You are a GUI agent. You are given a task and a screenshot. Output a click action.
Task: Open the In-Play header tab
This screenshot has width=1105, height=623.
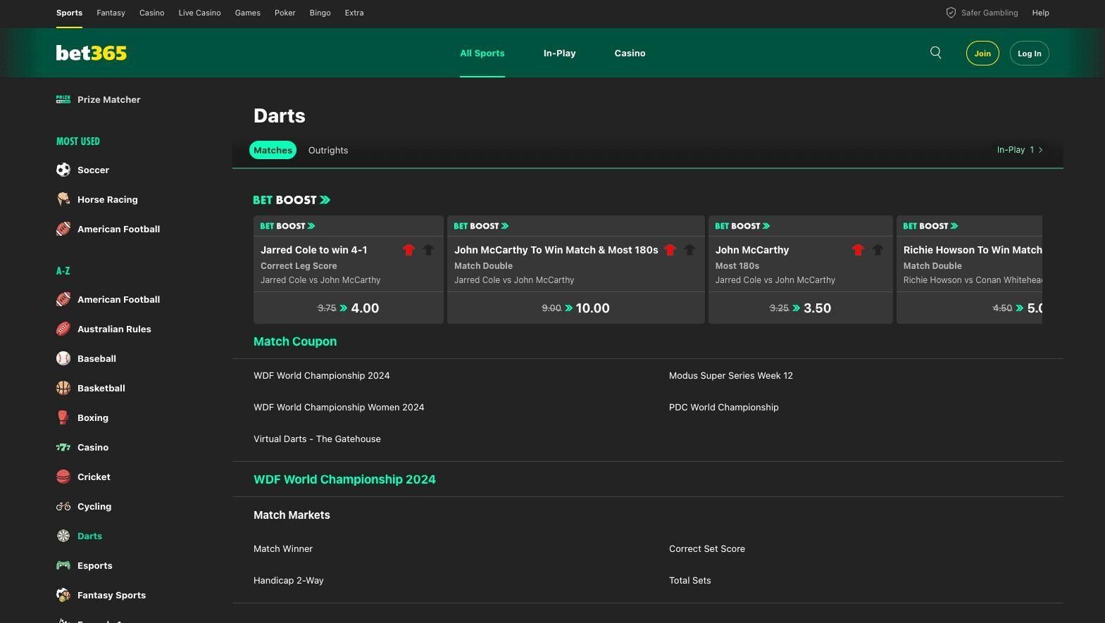[559, 53]
